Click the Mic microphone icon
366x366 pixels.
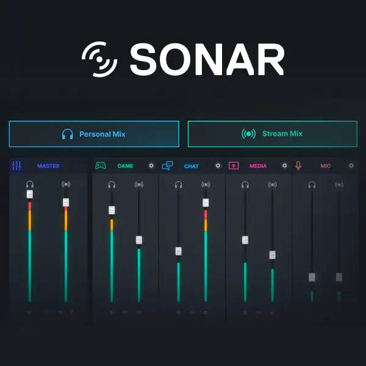click(299, 165)
